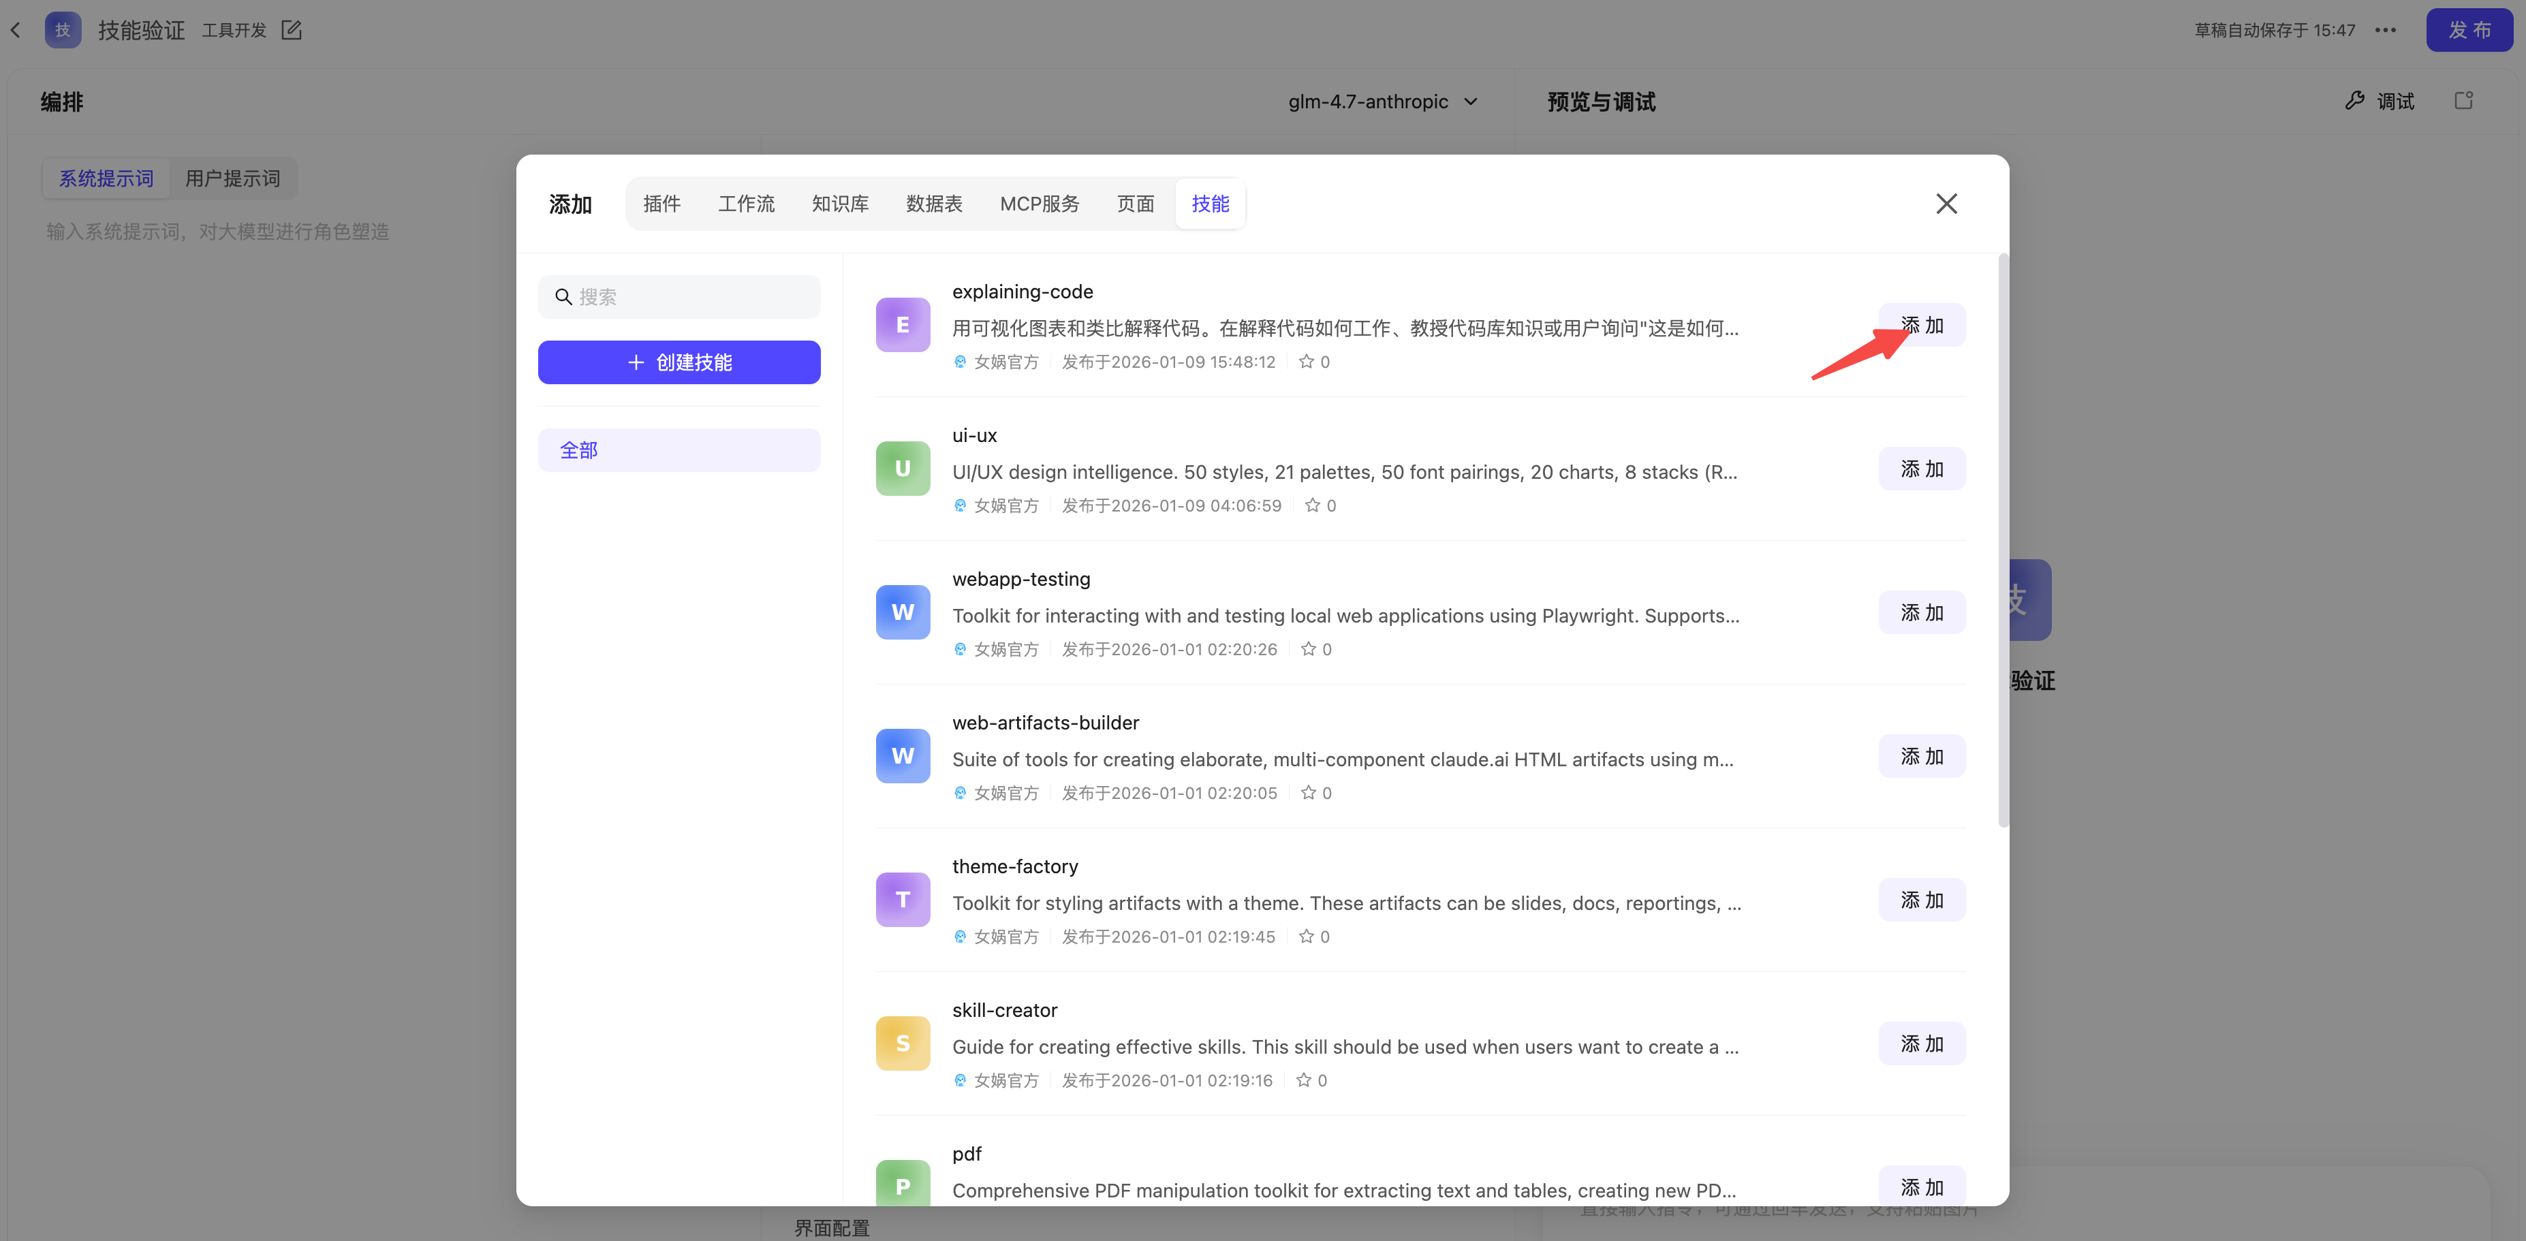Open the glm-4.7-anthropic model dropdown
This screenshot has width=2526, height=1241.
click(1383, 101)
